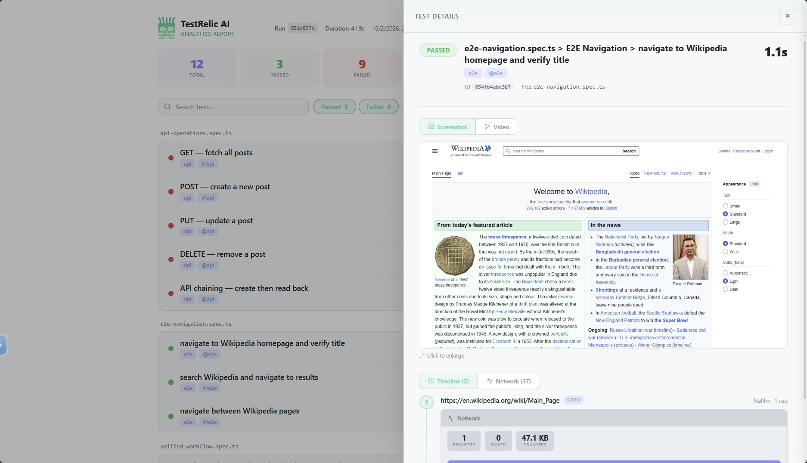Click api tag under POST create a new post
Image resolution: width=807 pixels, height=463 pixels.
(187, 198)
